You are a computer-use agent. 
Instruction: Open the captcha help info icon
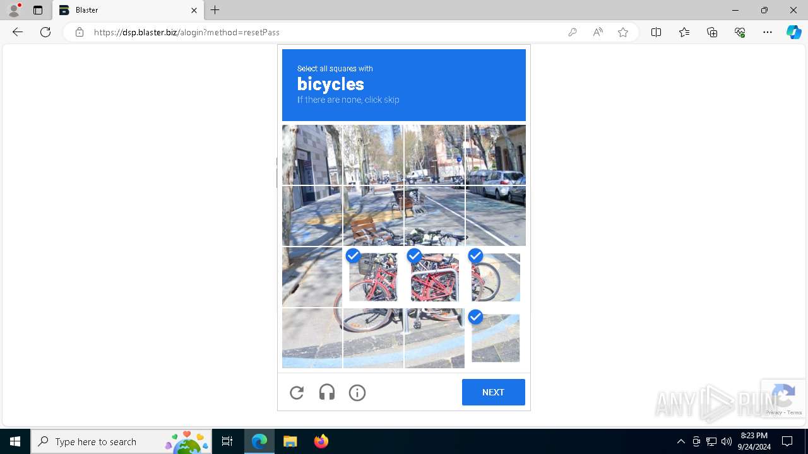coord(357,393)
